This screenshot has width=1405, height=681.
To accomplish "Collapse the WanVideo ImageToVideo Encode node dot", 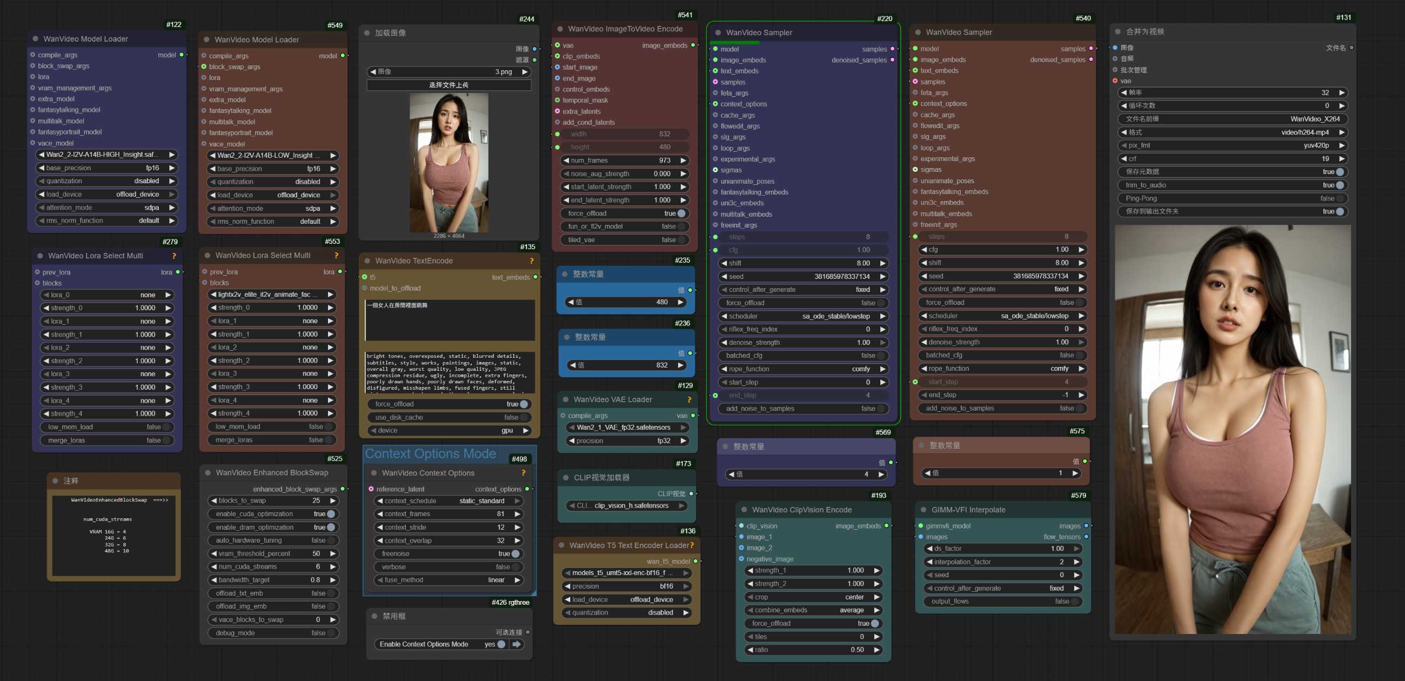I will click(560, 29).
